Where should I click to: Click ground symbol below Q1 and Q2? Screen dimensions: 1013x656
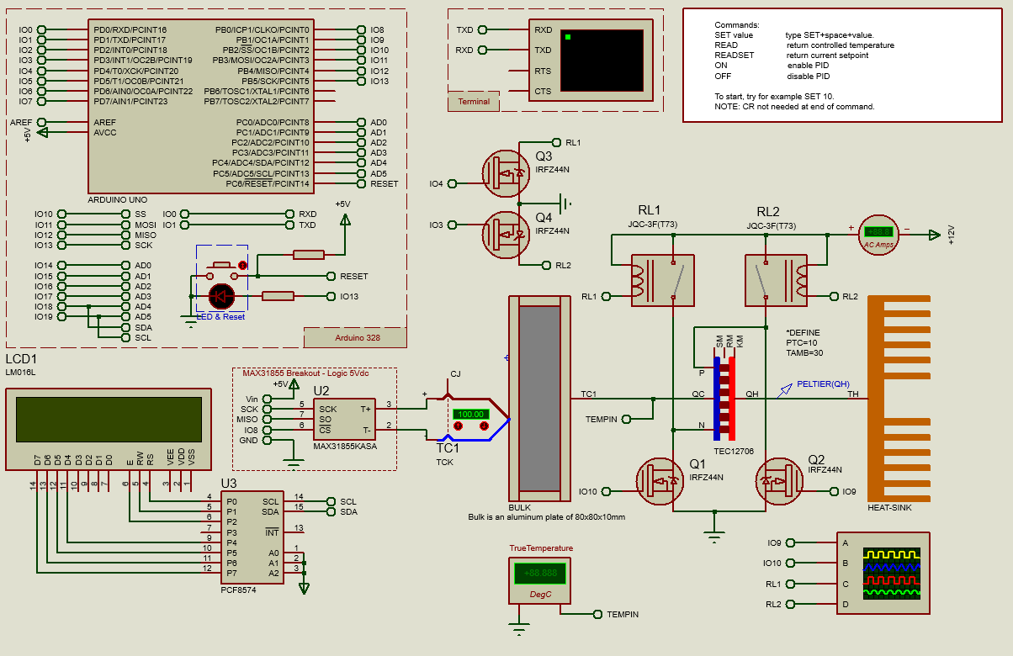click(714, 537)
